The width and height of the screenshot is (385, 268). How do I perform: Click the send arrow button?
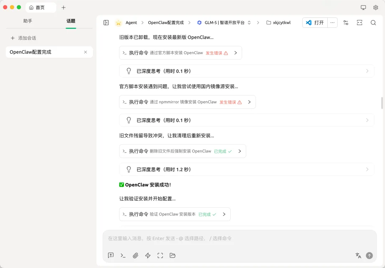[x=369, y=256]
